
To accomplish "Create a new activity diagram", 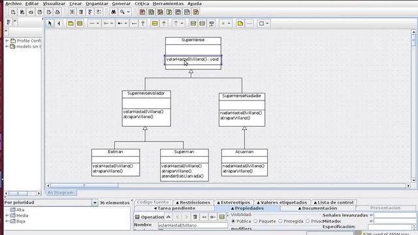I will 187,12.
